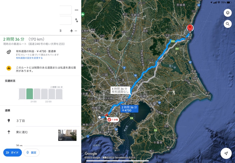The height and width of the screenshot is (163, 235).
Task: Tap the white origin circle marker
Action: pos(100,117)
